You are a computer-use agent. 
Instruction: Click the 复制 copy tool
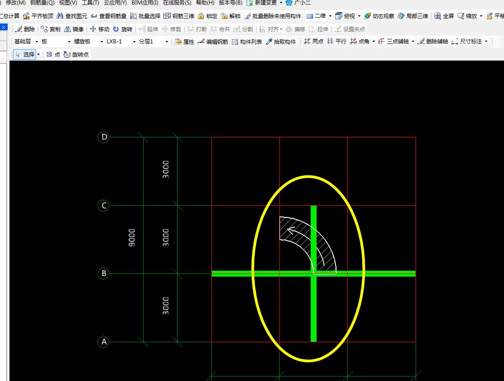pyautogui.click(x=51, y=29)
